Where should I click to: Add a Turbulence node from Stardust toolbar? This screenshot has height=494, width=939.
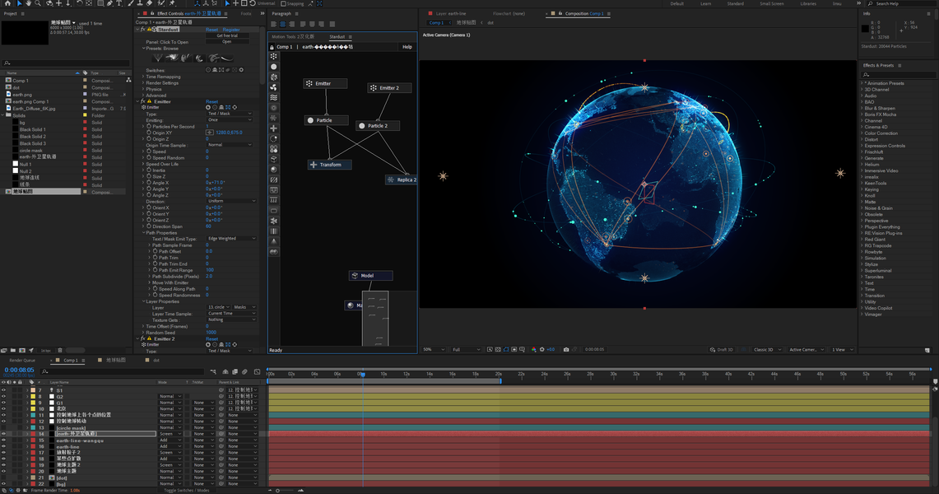(x=274, y=98)
